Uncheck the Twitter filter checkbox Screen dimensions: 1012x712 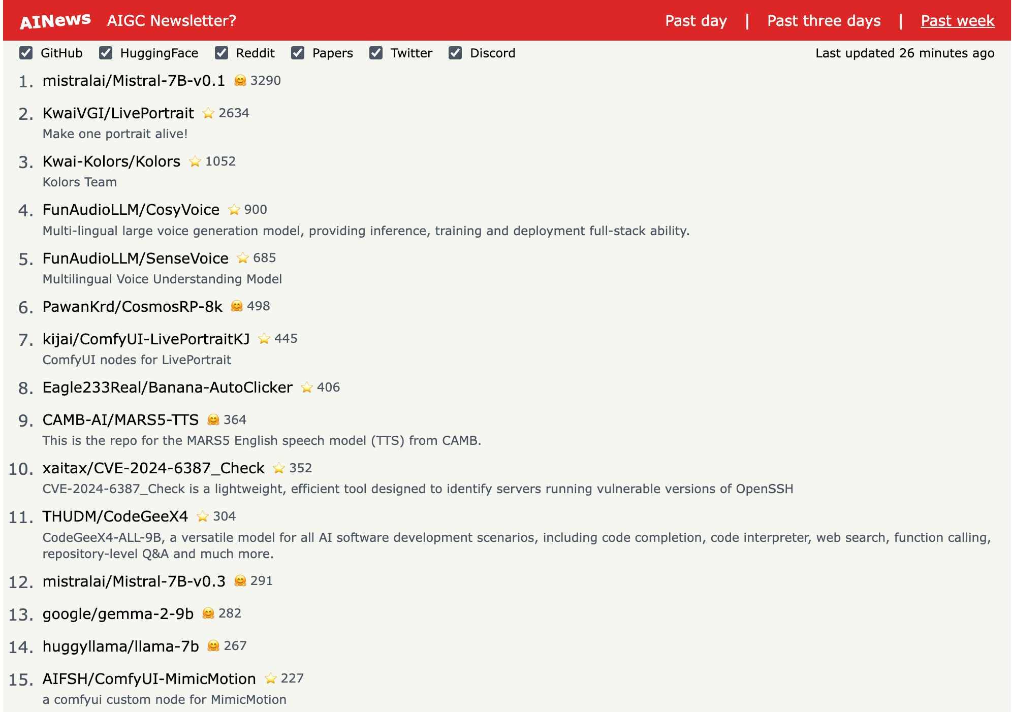(376, 53)
